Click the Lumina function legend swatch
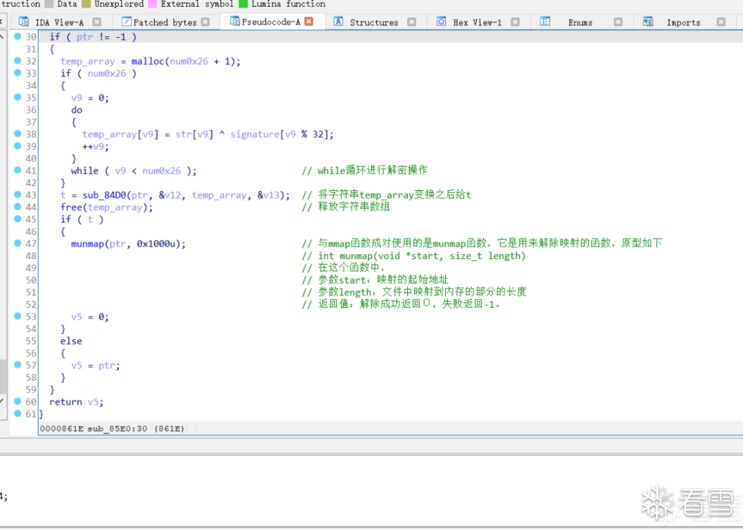The height and width of the screenshot is (531, 743). point(243,4)
